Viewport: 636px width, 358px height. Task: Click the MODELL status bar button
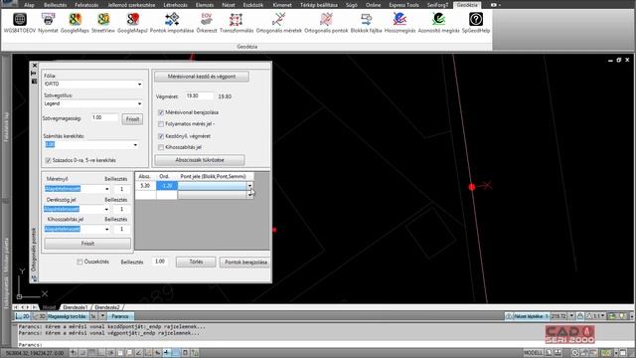533,353
